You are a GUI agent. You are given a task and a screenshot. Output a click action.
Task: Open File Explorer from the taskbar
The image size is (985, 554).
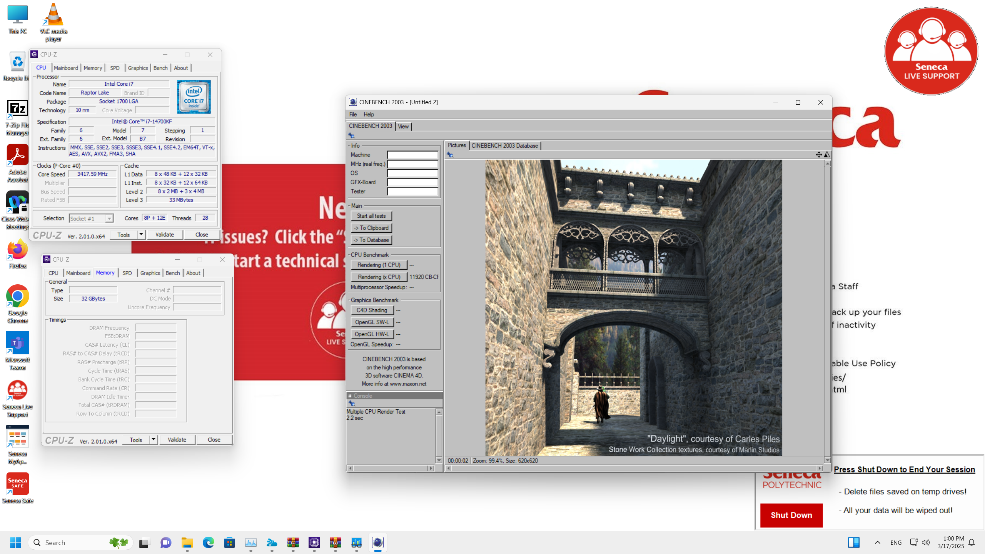click(187, 542)
